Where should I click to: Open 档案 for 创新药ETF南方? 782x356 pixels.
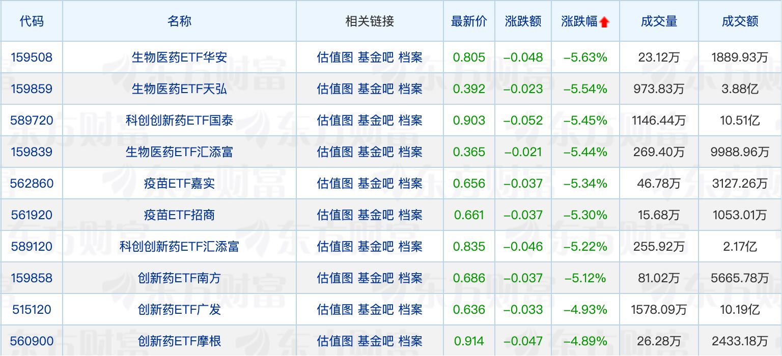point(410,278)
